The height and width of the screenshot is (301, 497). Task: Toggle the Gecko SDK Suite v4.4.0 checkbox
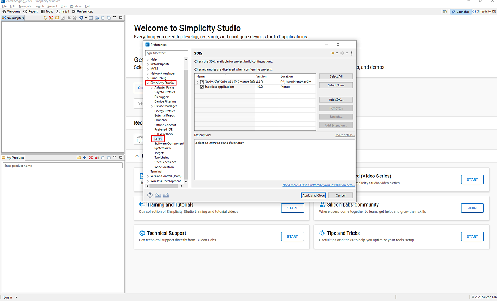tap(202, 82)
